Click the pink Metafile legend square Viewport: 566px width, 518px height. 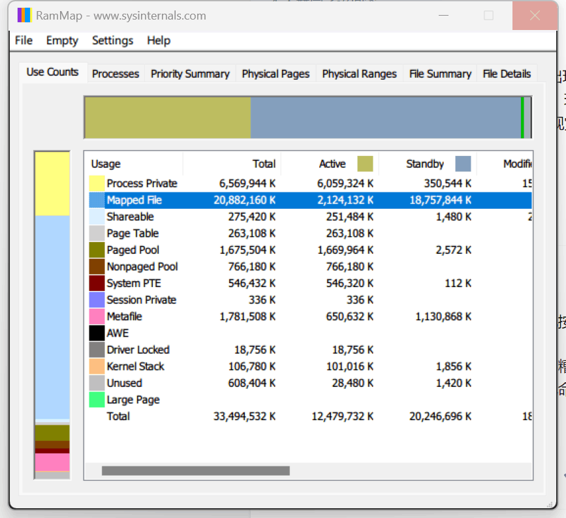click(95, 316)
